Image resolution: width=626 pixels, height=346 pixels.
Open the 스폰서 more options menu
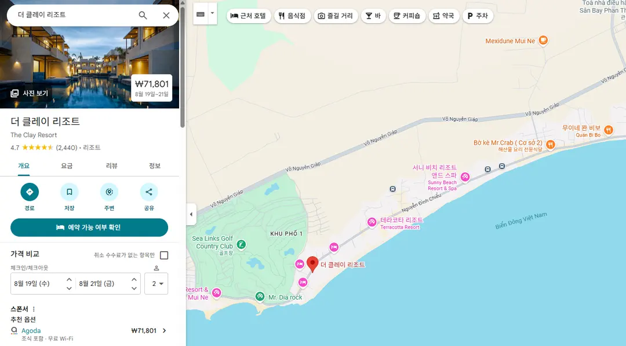coord(34,309)
